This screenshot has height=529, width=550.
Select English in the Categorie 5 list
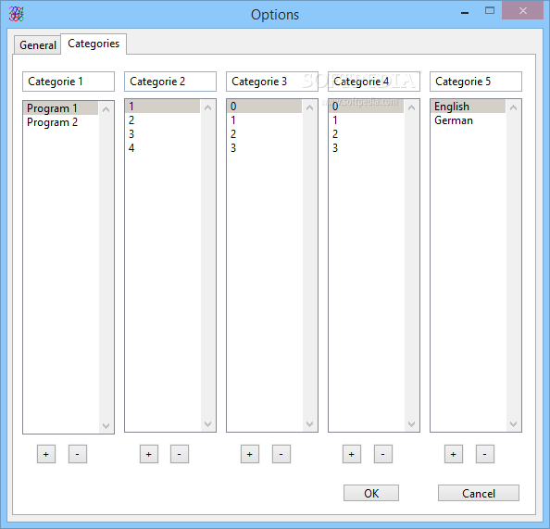pos(468,107)
